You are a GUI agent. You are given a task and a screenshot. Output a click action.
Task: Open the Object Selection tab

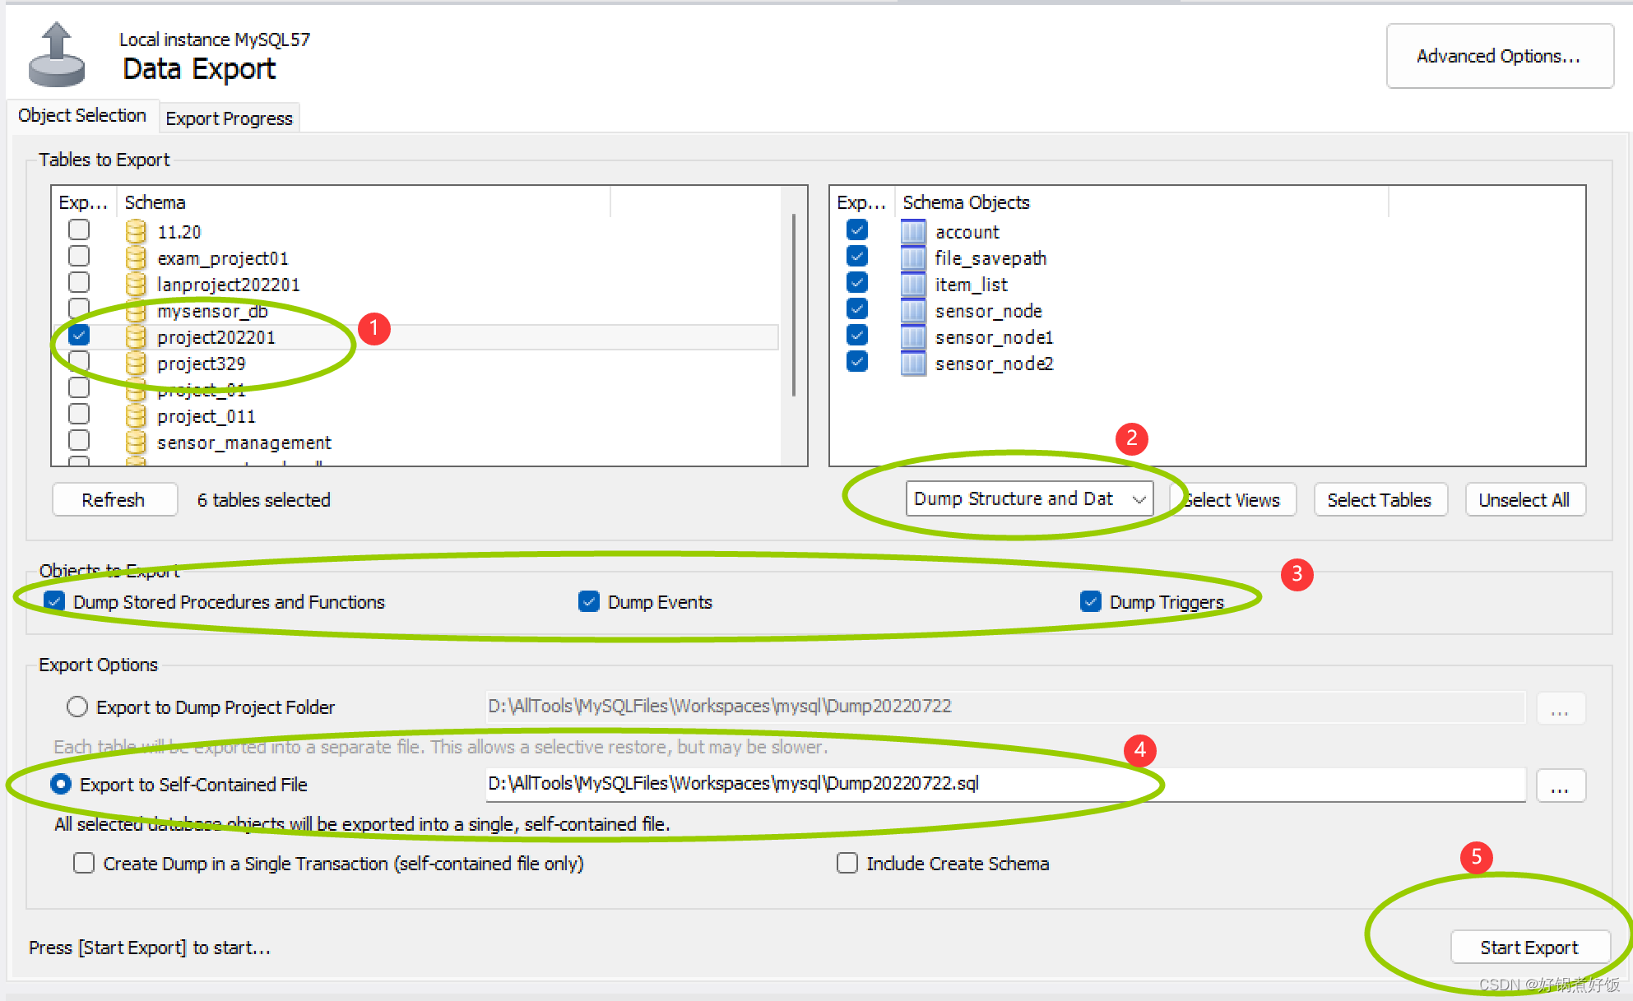(x=81, y=116)
